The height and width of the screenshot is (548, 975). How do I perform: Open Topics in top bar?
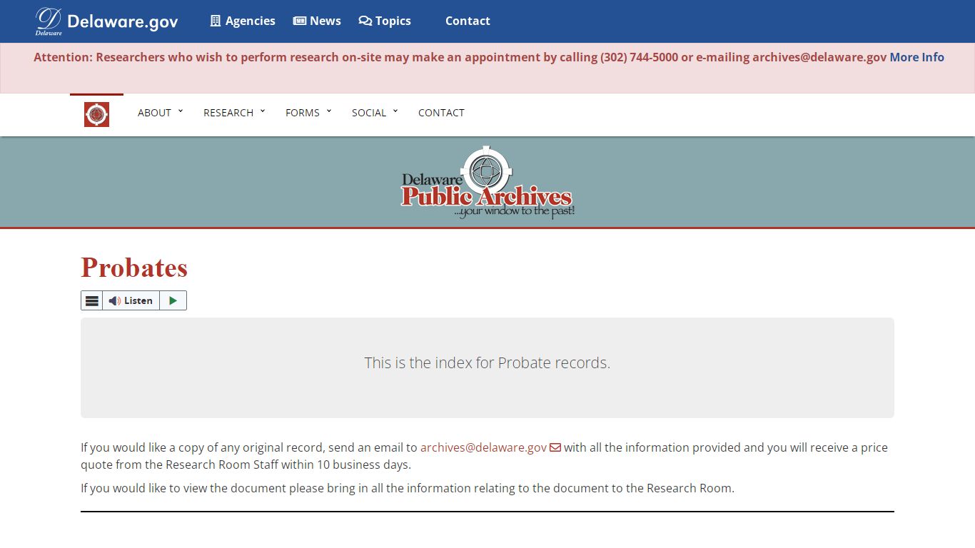pos(385,21)
